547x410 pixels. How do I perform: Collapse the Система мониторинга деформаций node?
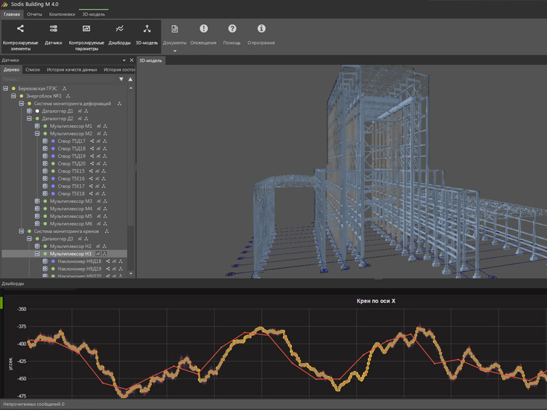21,104
